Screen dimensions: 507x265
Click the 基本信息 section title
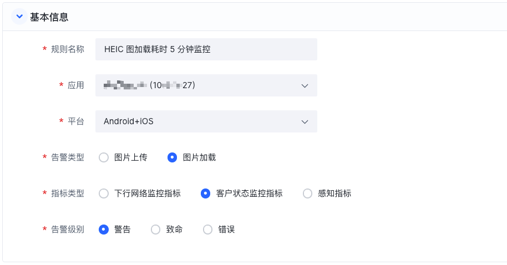point(49,17)
